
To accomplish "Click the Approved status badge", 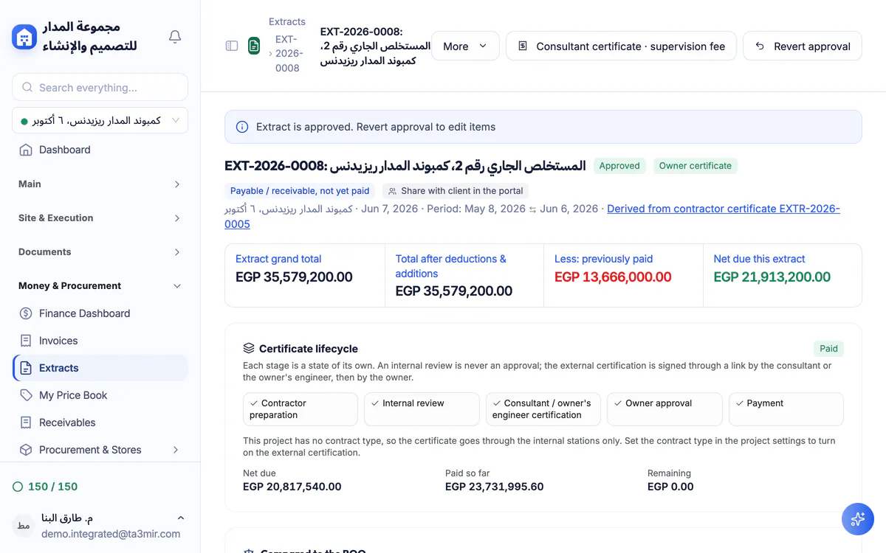I will [619, 166].
